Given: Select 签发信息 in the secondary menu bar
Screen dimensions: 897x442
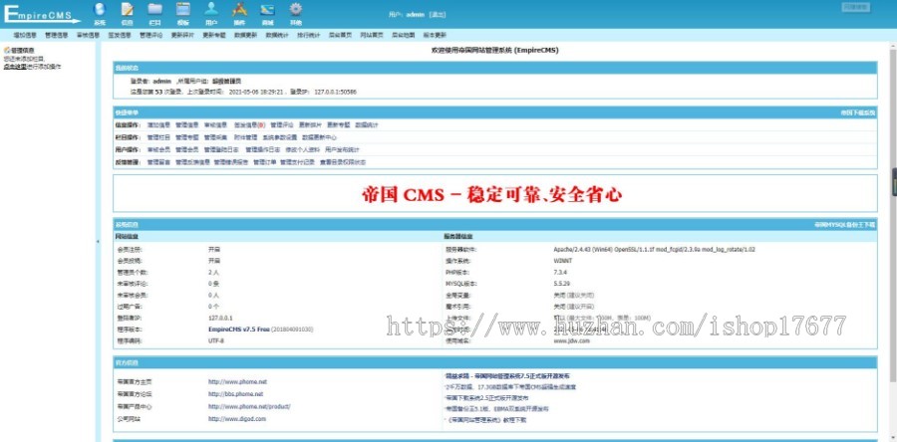Looking at the screenshot, I should tap(119, 36).
